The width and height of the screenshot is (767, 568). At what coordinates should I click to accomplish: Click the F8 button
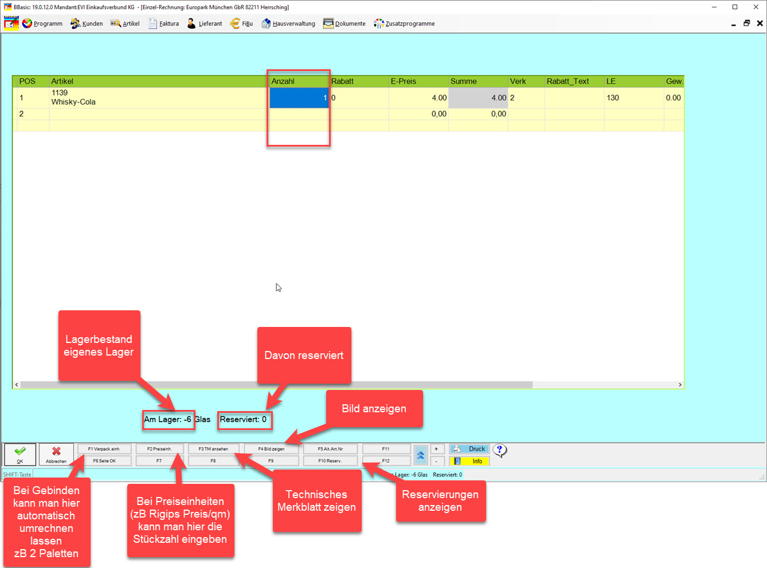click(213, 461)
